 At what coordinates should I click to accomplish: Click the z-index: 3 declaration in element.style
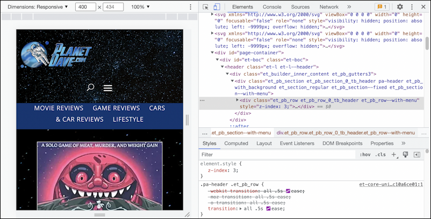point(223,171)
